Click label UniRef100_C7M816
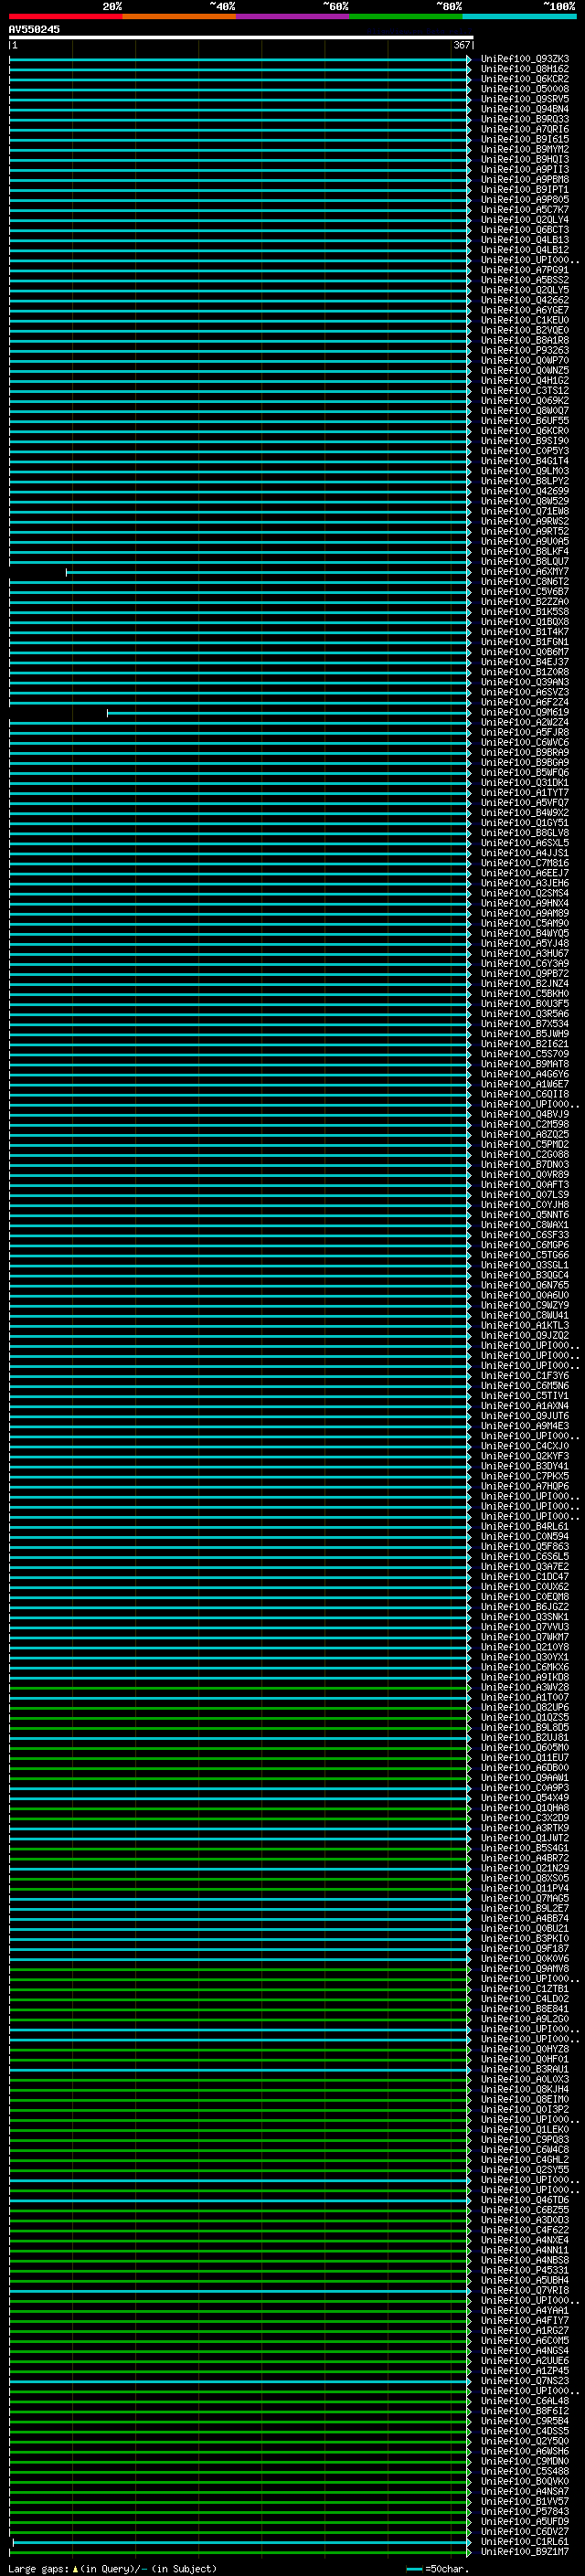The image size is (585, 2576). pyautogui.click(x=524, y=863)
